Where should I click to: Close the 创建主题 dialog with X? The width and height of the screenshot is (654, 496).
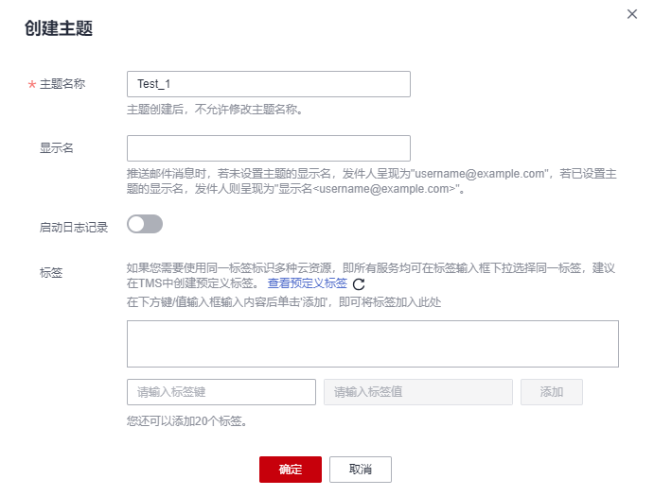[632, 13]
